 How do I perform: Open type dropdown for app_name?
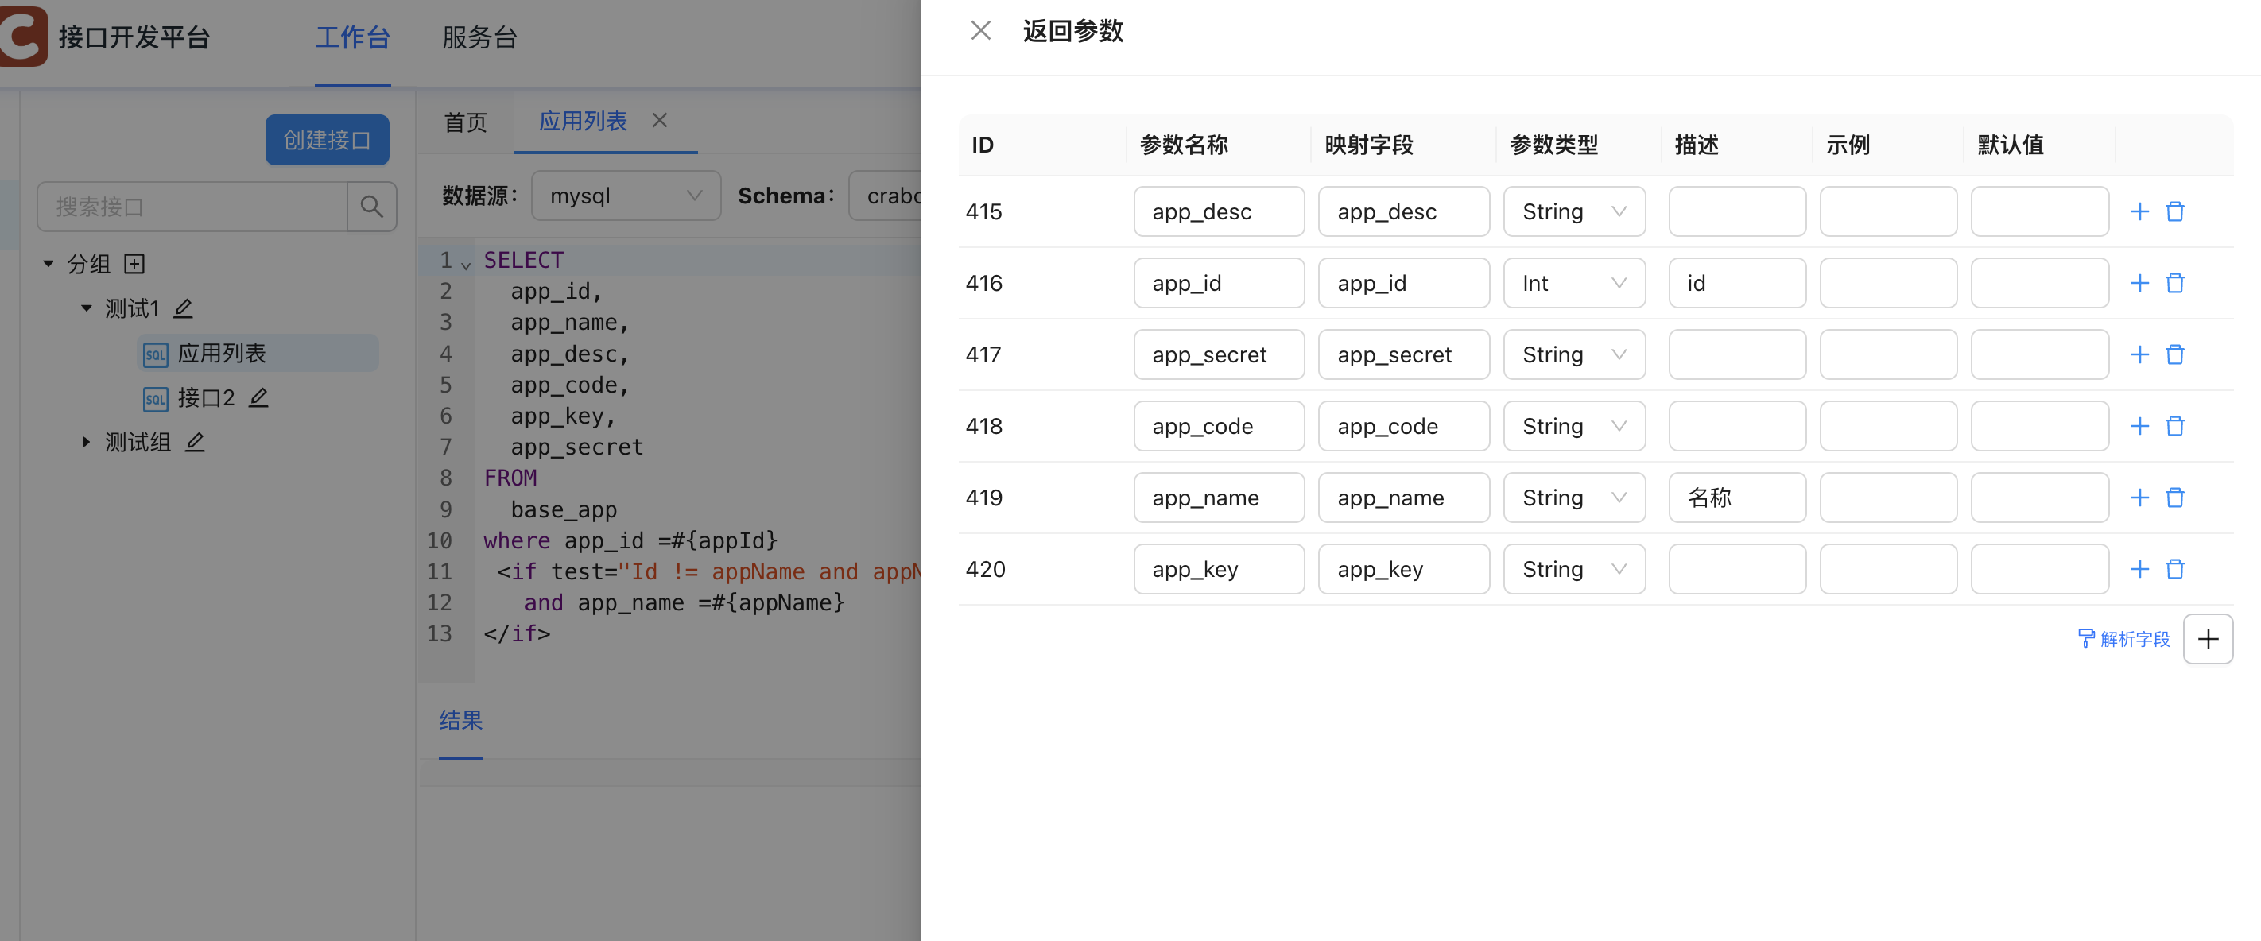pos(1574,498)
